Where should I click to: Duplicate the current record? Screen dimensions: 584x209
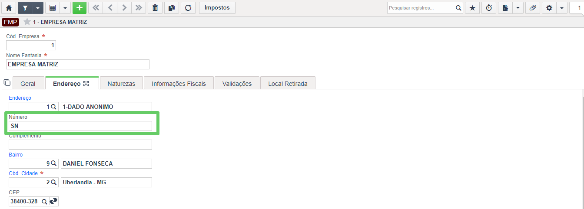[x=171, y=8]
